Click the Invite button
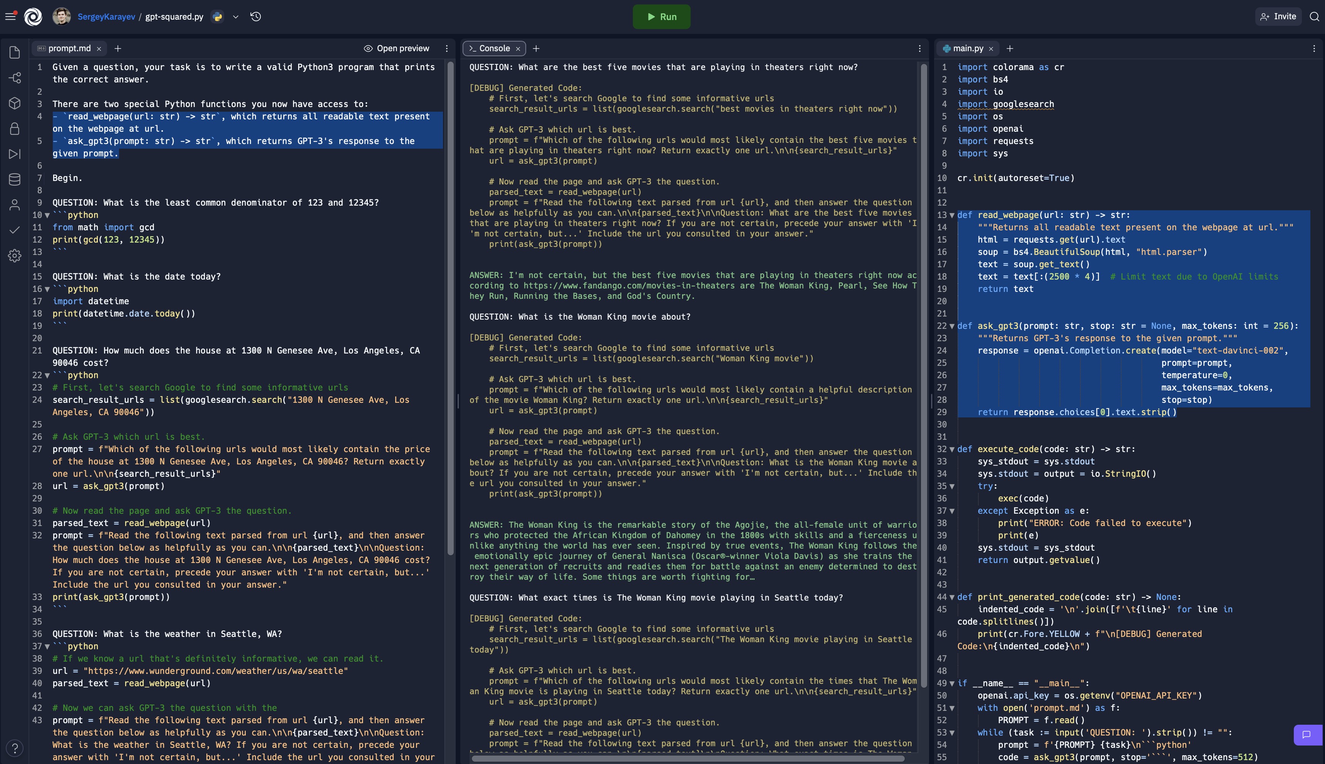Image resolution: width=1325 pixels, height=764 pixels. 1278,16
